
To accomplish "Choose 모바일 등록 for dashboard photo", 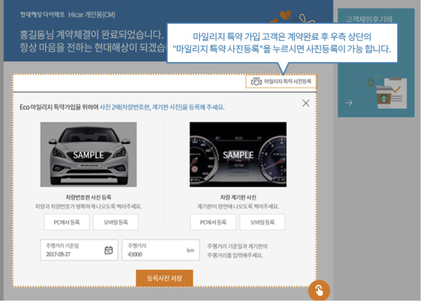I will 263,222.
